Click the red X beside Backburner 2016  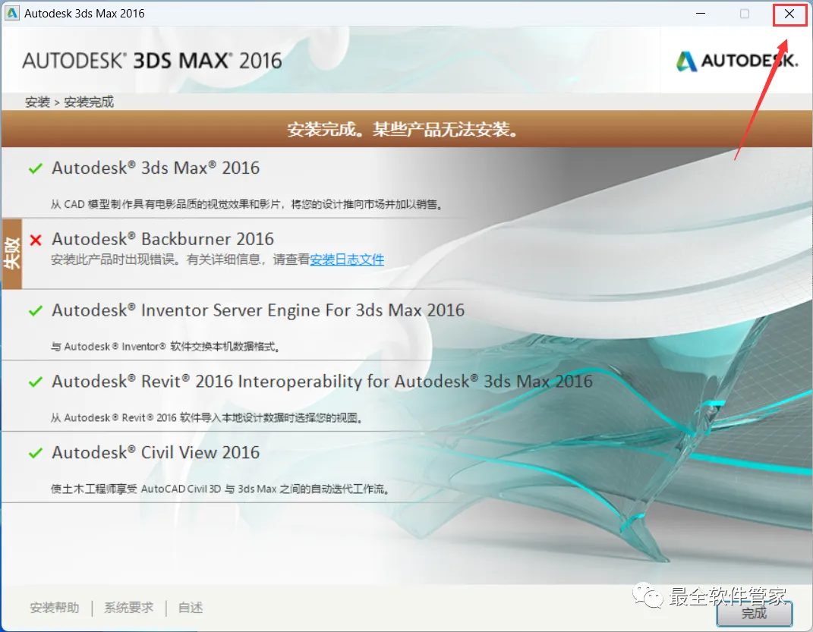point(35,240)
